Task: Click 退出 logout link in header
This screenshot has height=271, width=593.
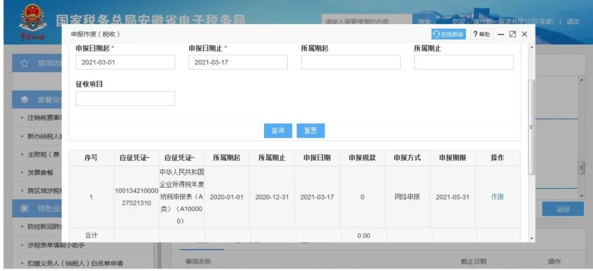Action: [573, 21]
